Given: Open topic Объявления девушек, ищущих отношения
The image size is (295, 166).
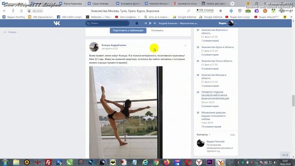Looking at the screenshot, I should [x=213, y=116].
